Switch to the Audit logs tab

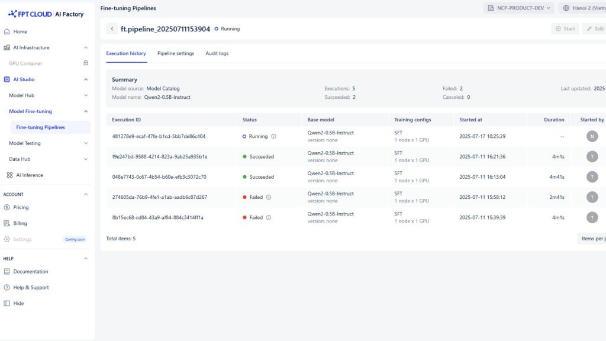(x=217, y=53)
